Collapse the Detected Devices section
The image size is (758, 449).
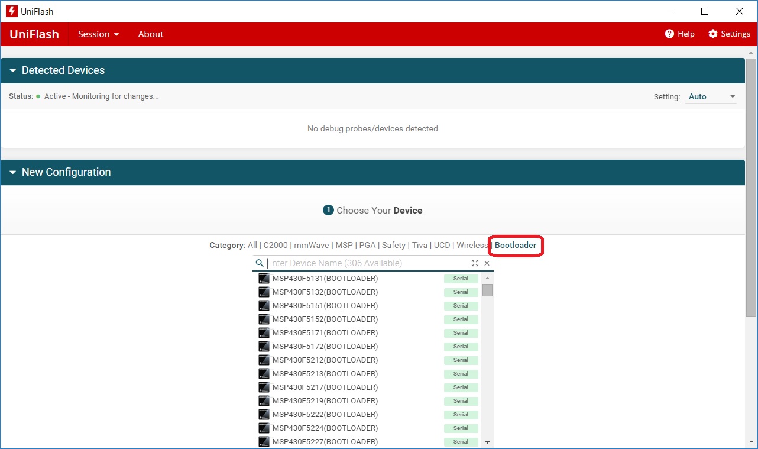click(x=13, y=70)
